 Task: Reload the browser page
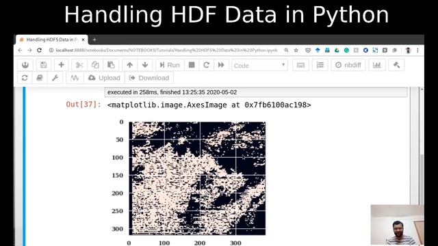40,50
